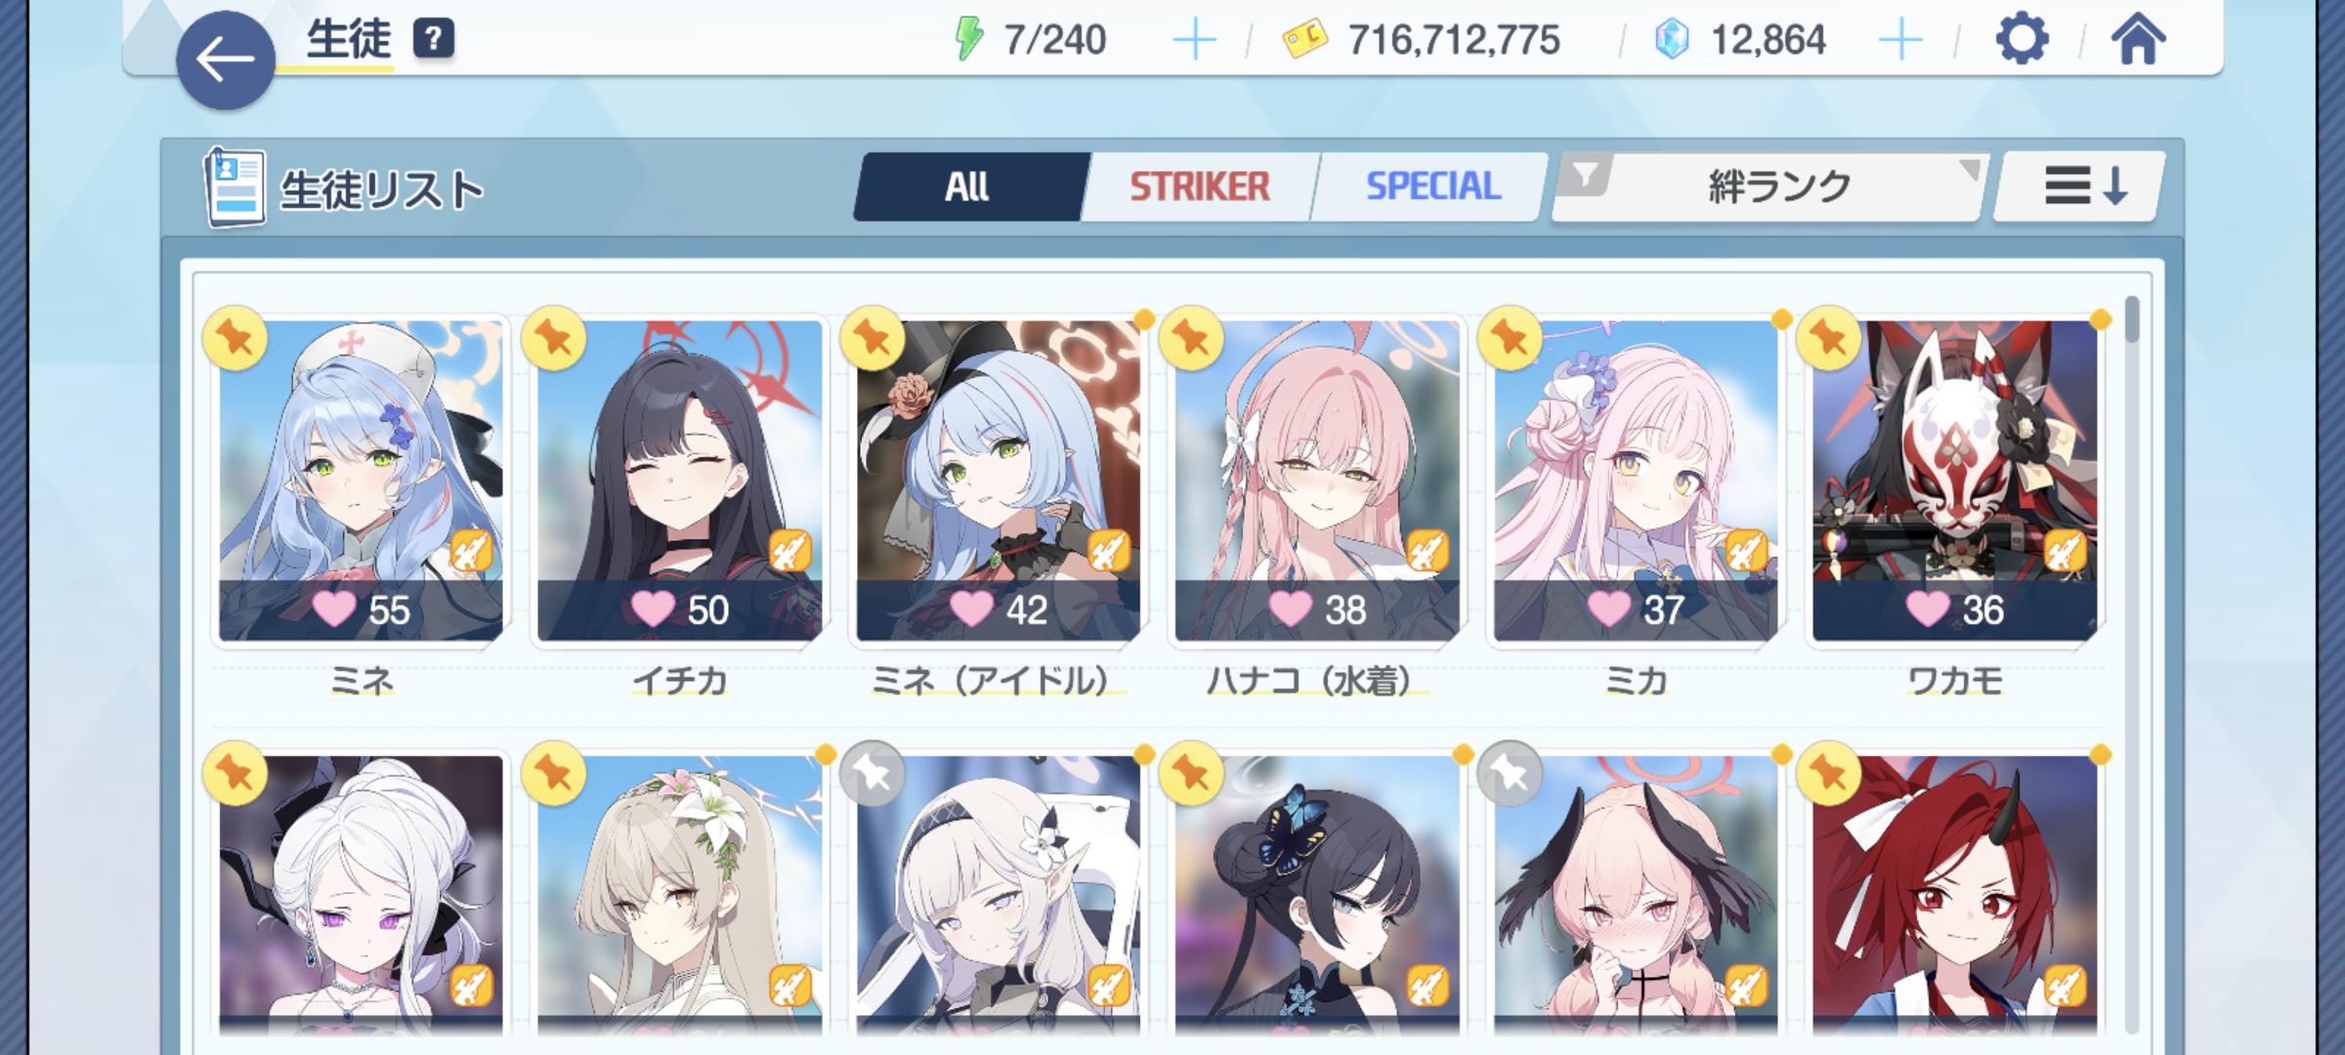Unpin ミネ favorite pin
Image resolution: width=2345 pixels, height=1055 pixels.
pyautogui.click(x=235, y=338)
